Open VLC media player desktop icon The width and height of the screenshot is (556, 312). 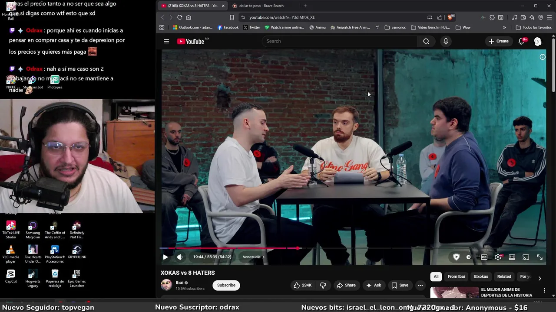point(11,254)
